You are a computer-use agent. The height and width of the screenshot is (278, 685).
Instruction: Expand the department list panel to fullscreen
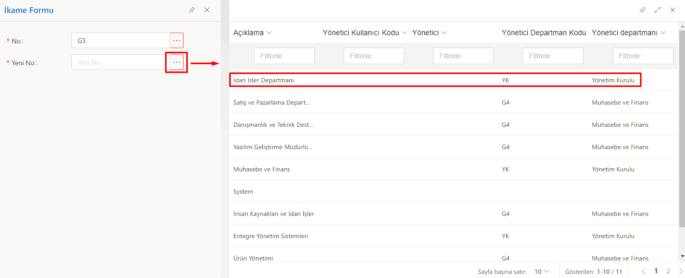click(658, 10)
